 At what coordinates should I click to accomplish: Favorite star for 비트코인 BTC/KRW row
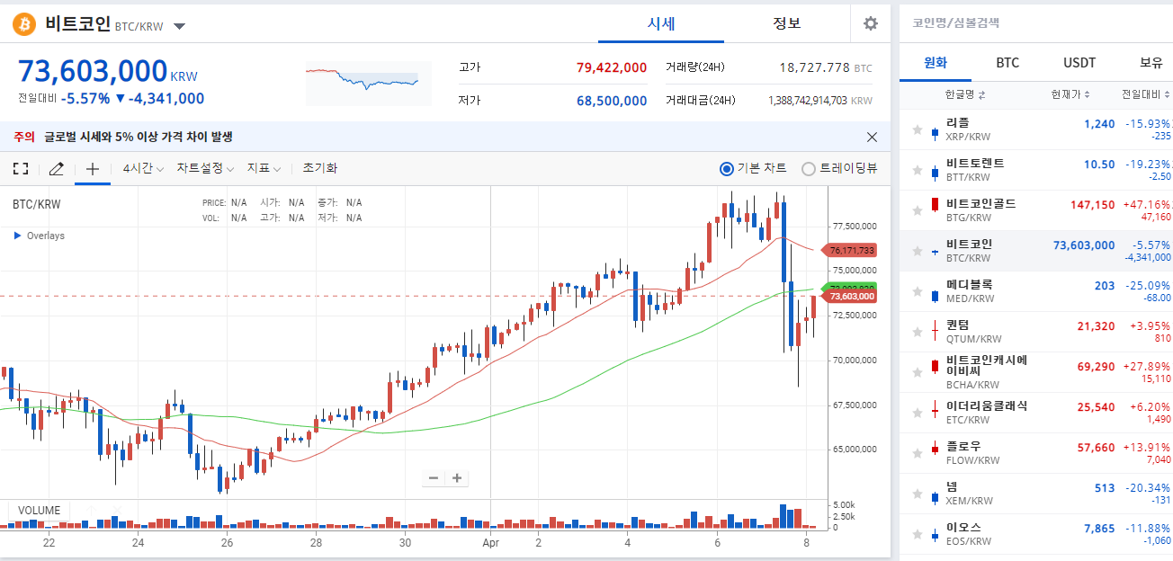(918, 251)
